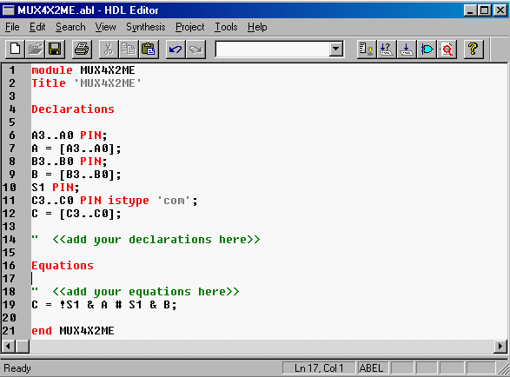Click inside the toolbar combo box field

pyautogui.click(x=273, y=50)
